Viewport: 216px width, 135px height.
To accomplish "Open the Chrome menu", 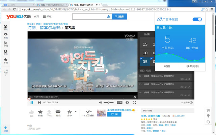I will click(x=212, y=9).
